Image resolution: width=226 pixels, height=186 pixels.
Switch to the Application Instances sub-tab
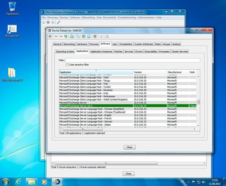[101, 51]
